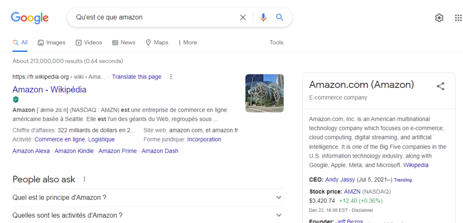463x223 pixels.
Task: Select the All results tab
Action: coord(20,43)
